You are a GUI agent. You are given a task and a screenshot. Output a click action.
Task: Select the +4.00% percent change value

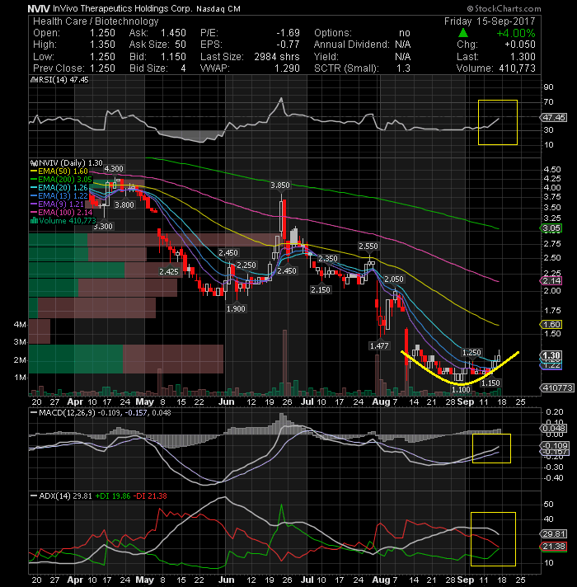click(x=516, y=33)
